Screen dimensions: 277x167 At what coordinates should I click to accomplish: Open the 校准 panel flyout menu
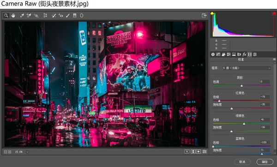tap(274, 60)
